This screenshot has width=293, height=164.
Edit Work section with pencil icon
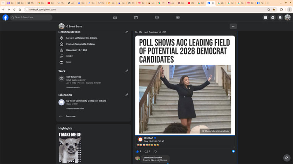click(x=127, y=71)
